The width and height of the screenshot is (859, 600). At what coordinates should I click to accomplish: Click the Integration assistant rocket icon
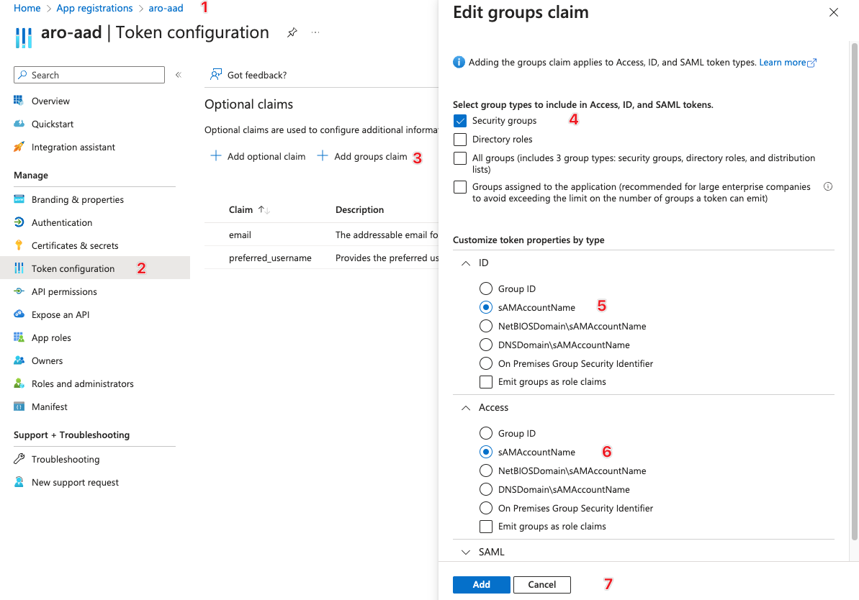coord(19,147)
